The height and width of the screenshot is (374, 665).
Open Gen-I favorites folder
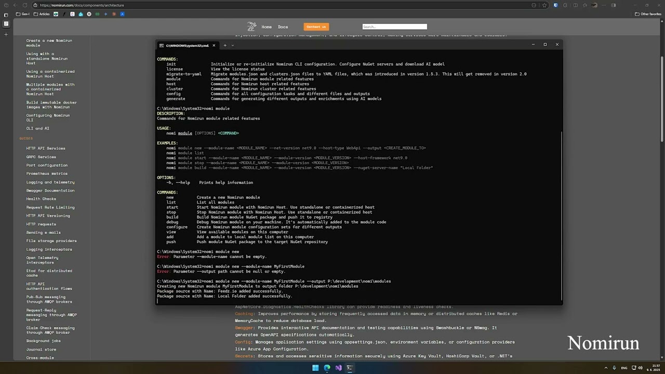(x=23, y=14)
